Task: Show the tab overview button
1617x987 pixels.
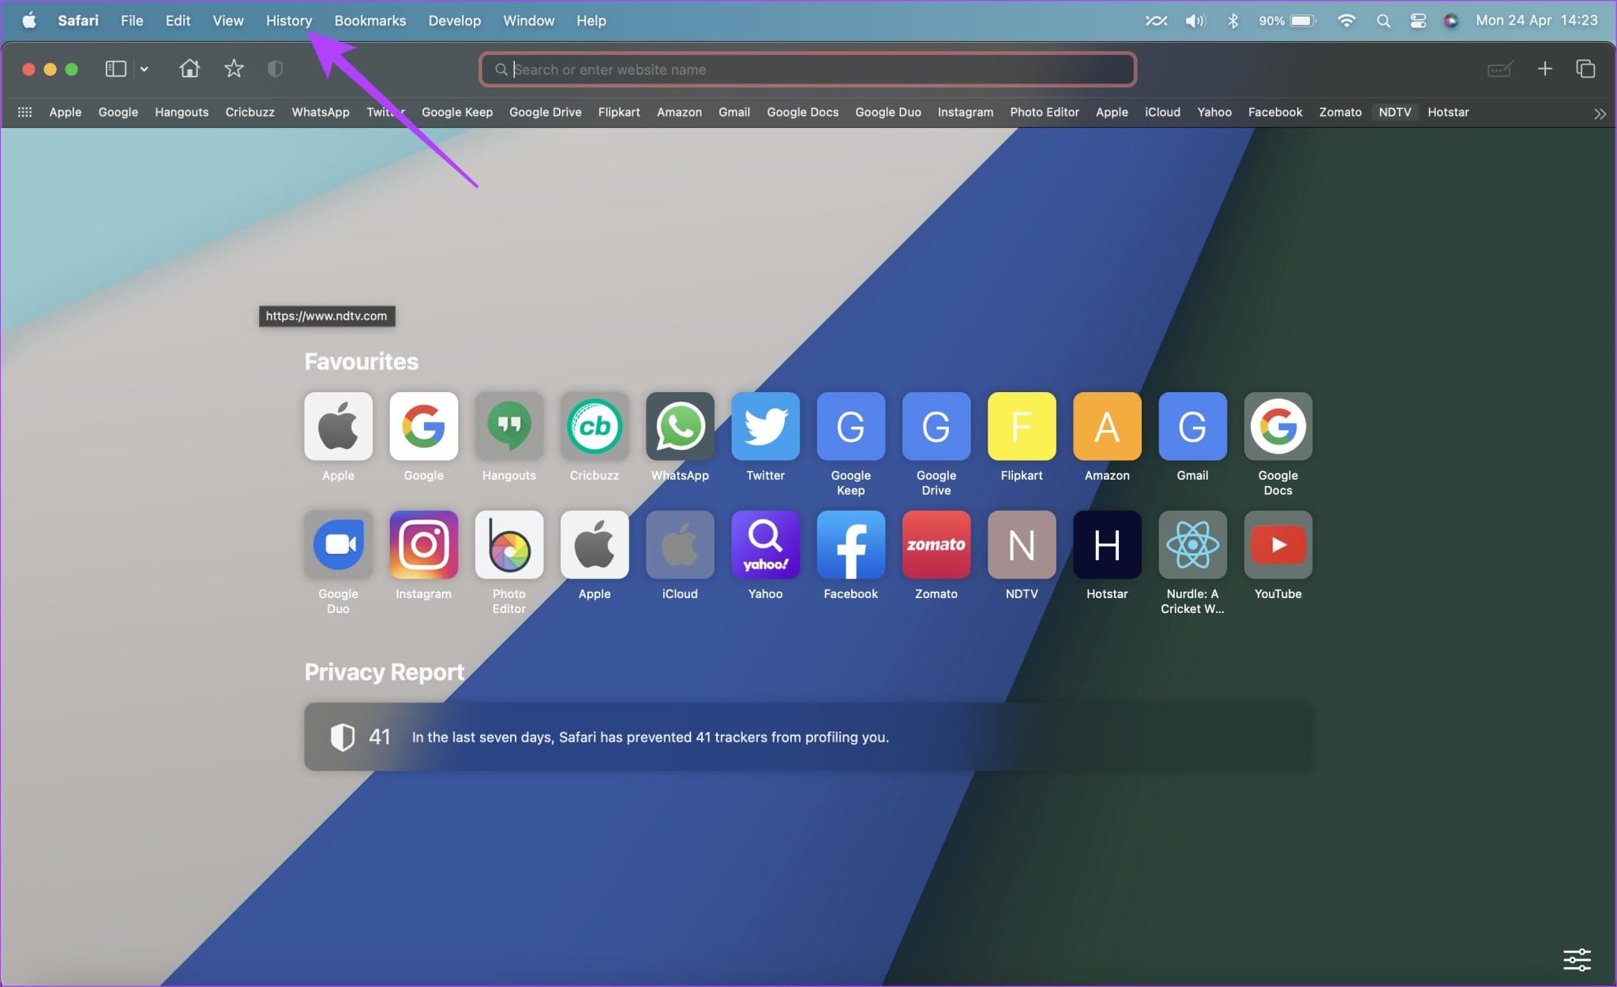Action: click(x=1585, y=69)
